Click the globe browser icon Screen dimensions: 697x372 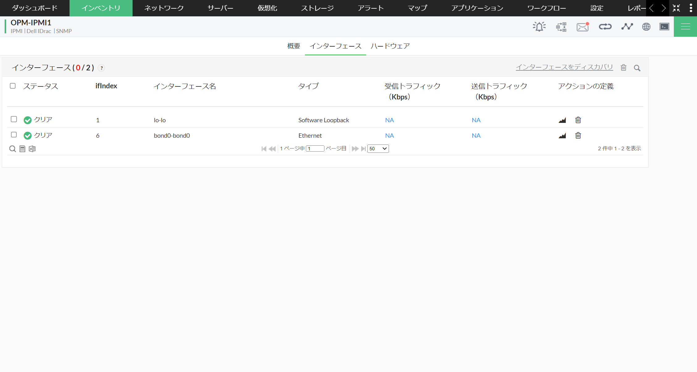pos(646,27)
